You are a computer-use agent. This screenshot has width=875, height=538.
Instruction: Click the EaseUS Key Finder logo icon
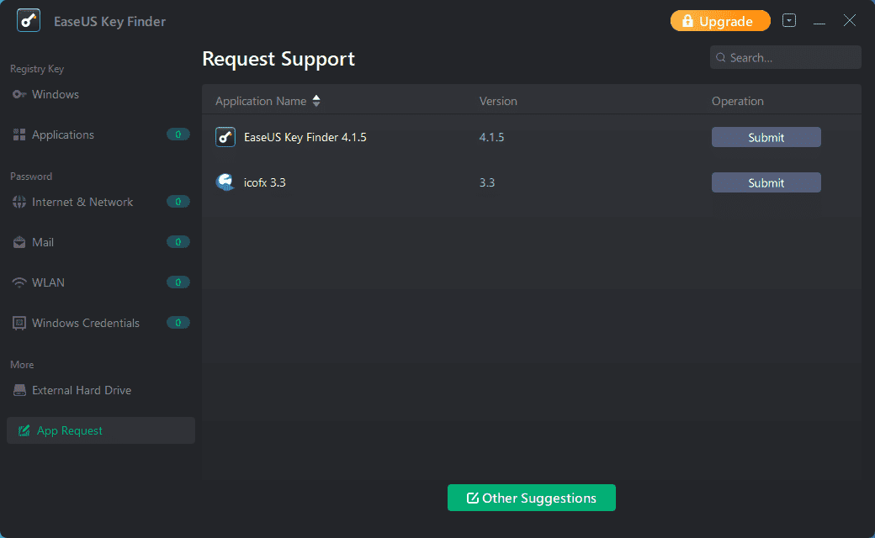coord(29,21)
